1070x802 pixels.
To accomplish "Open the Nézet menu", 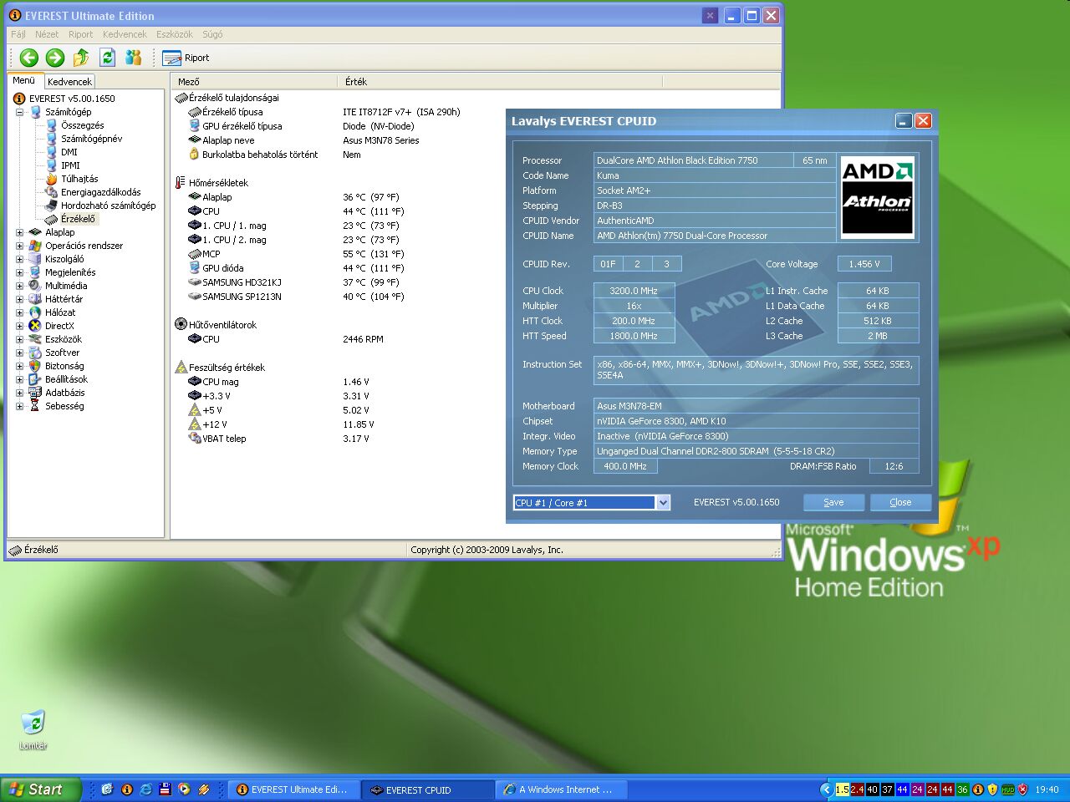I will pyautogui.click(x=47, y=34).
